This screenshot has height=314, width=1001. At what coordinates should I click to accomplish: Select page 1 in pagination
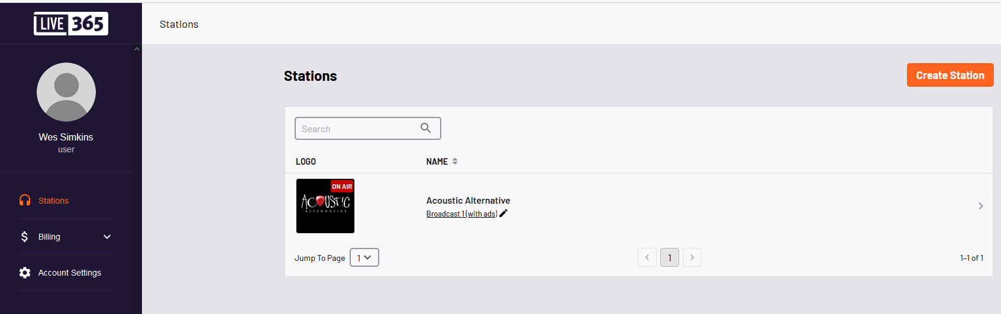(x=670, y=257)
